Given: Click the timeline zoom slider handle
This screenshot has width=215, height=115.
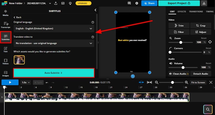Looking at the screenshot, I should click(x=172, y=82).
